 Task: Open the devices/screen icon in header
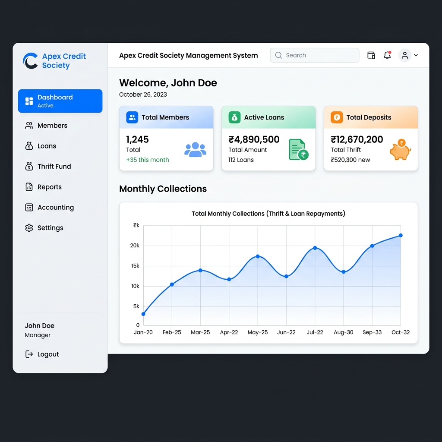click(x=371, y=55)
